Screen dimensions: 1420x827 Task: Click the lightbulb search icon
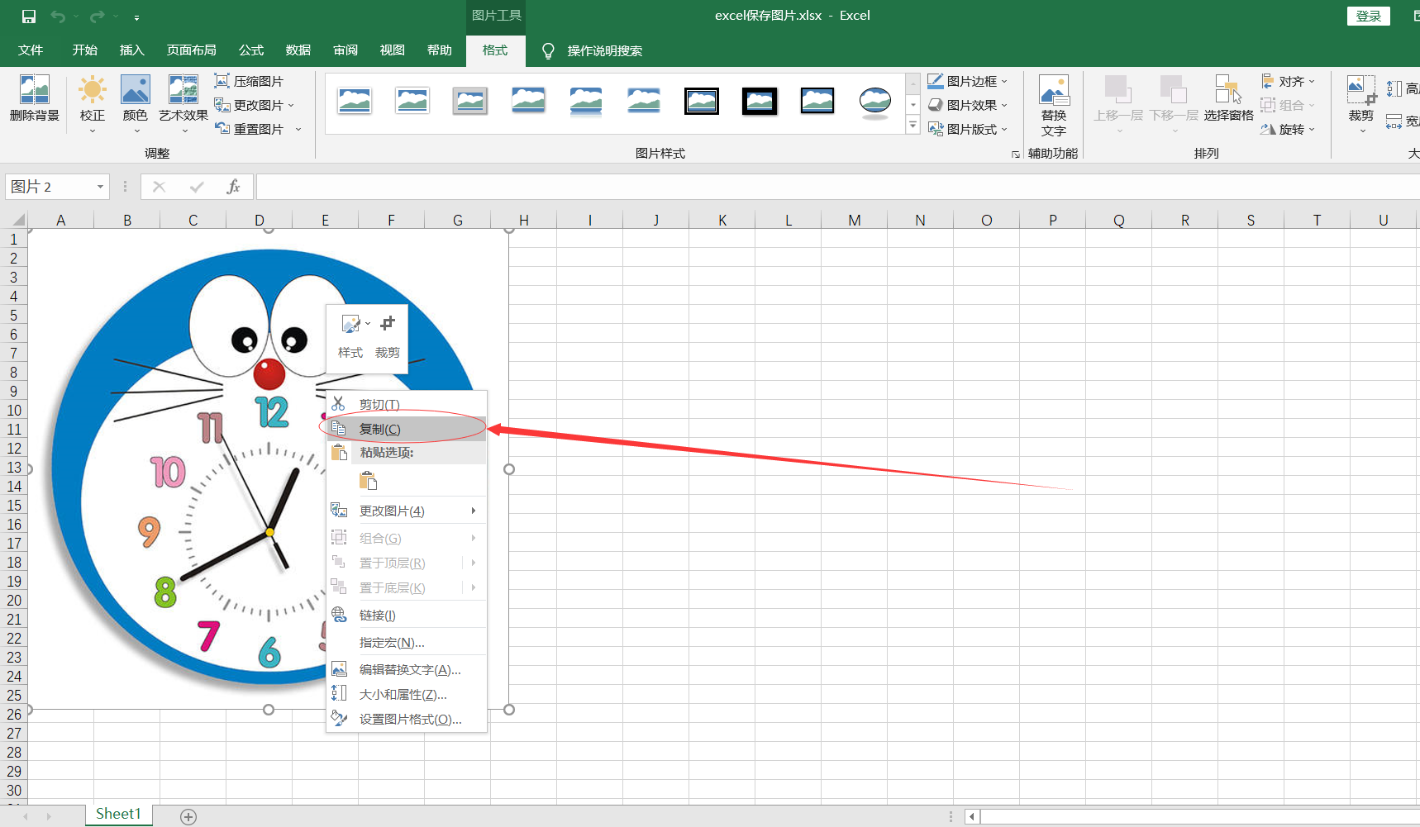(x=547, y=51)
